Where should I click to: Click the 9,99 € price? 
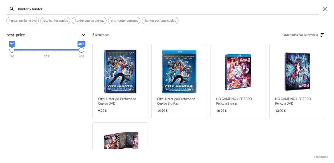(102, 111)
